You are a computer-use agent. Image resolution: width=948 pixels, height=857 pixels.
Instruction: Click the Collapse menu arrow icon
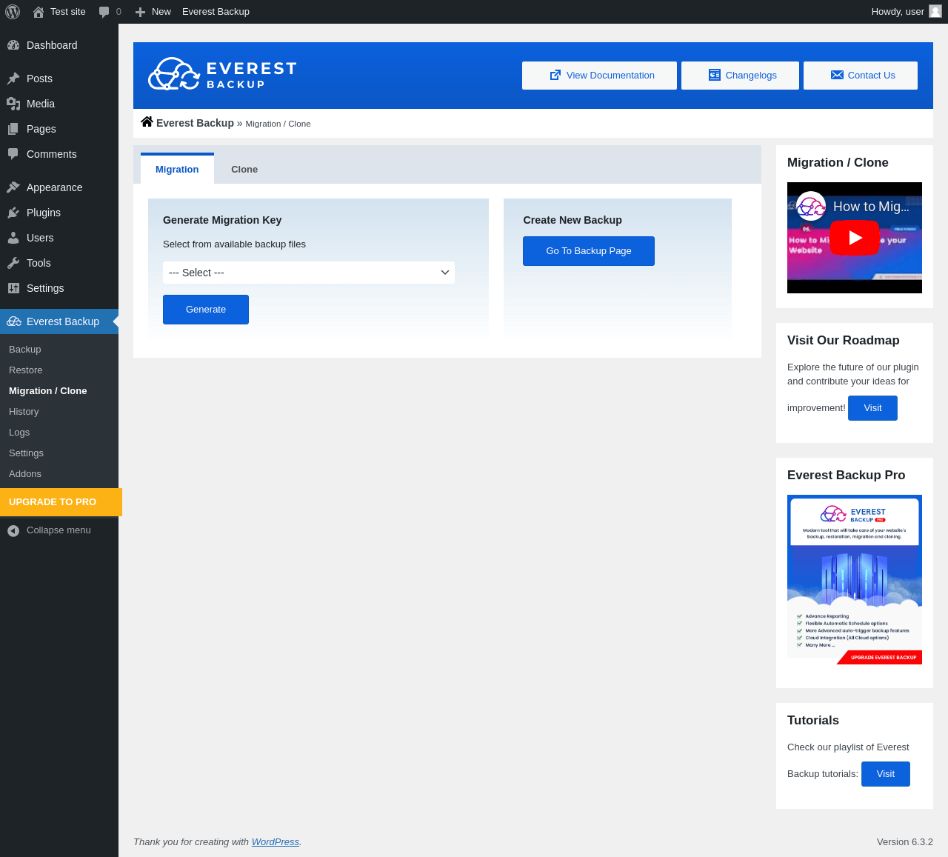pos(13,530)
